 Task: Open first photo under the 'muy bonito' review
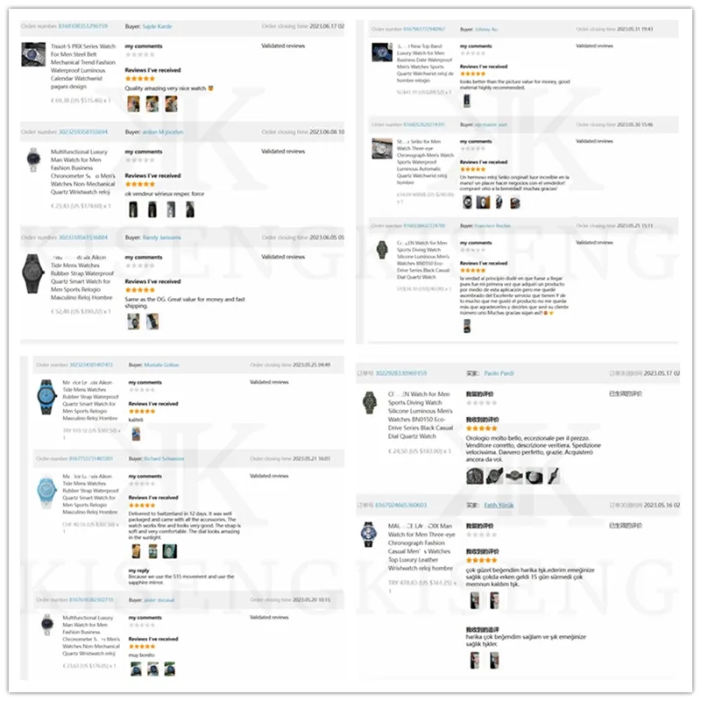point(136,669)
